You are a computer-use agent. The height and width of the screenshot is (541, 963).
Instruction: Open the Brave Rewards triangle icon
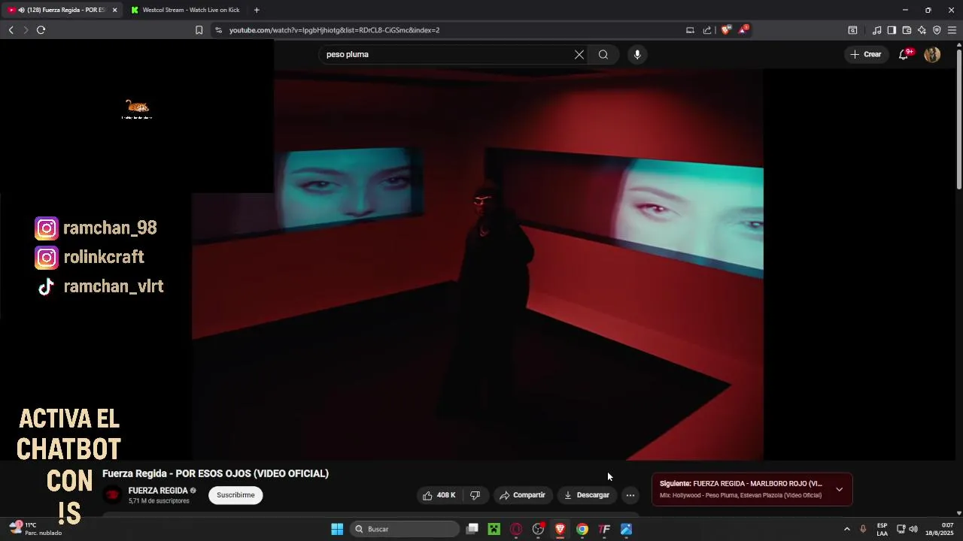click(744, 29)
